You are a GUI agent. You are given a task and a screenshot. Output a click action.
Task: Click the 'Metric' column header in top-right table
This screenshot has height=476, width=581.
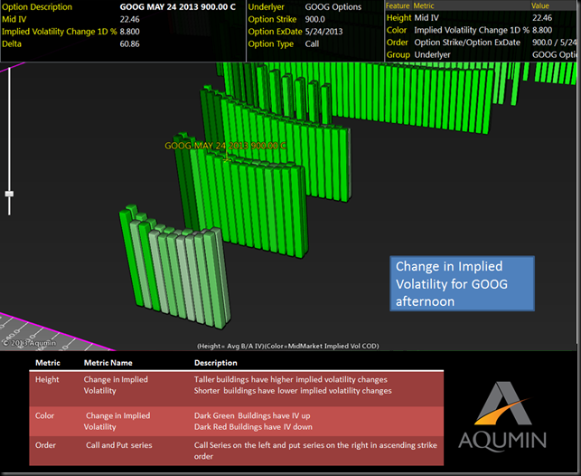(x=424, y=5)
